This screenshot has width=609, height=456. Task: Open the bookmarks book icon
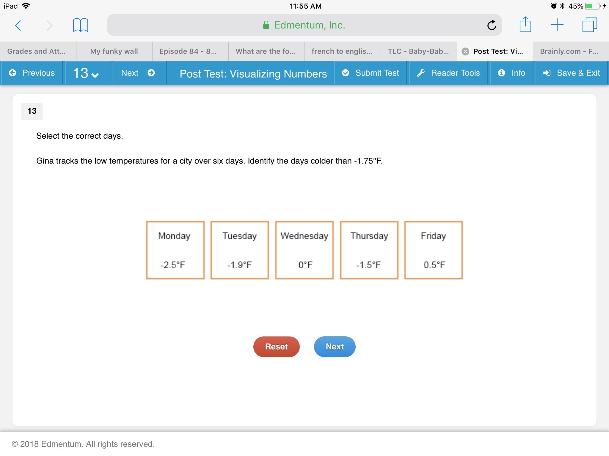point(80,25)
